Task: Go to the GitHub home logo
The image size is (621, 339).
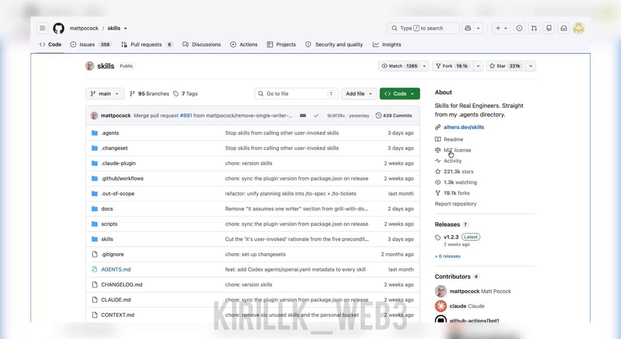Action: pos(58,28)
